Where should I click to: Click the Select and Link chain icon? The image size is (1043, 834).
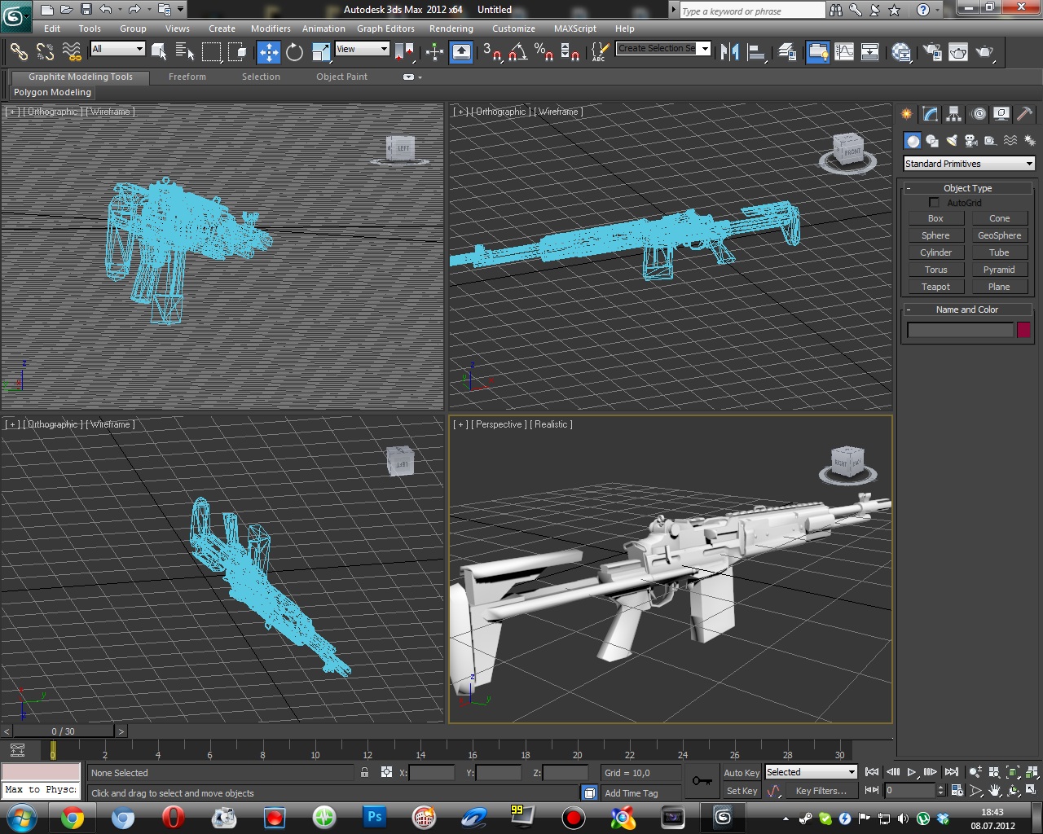pyautogui.click(x=18, y=52)
